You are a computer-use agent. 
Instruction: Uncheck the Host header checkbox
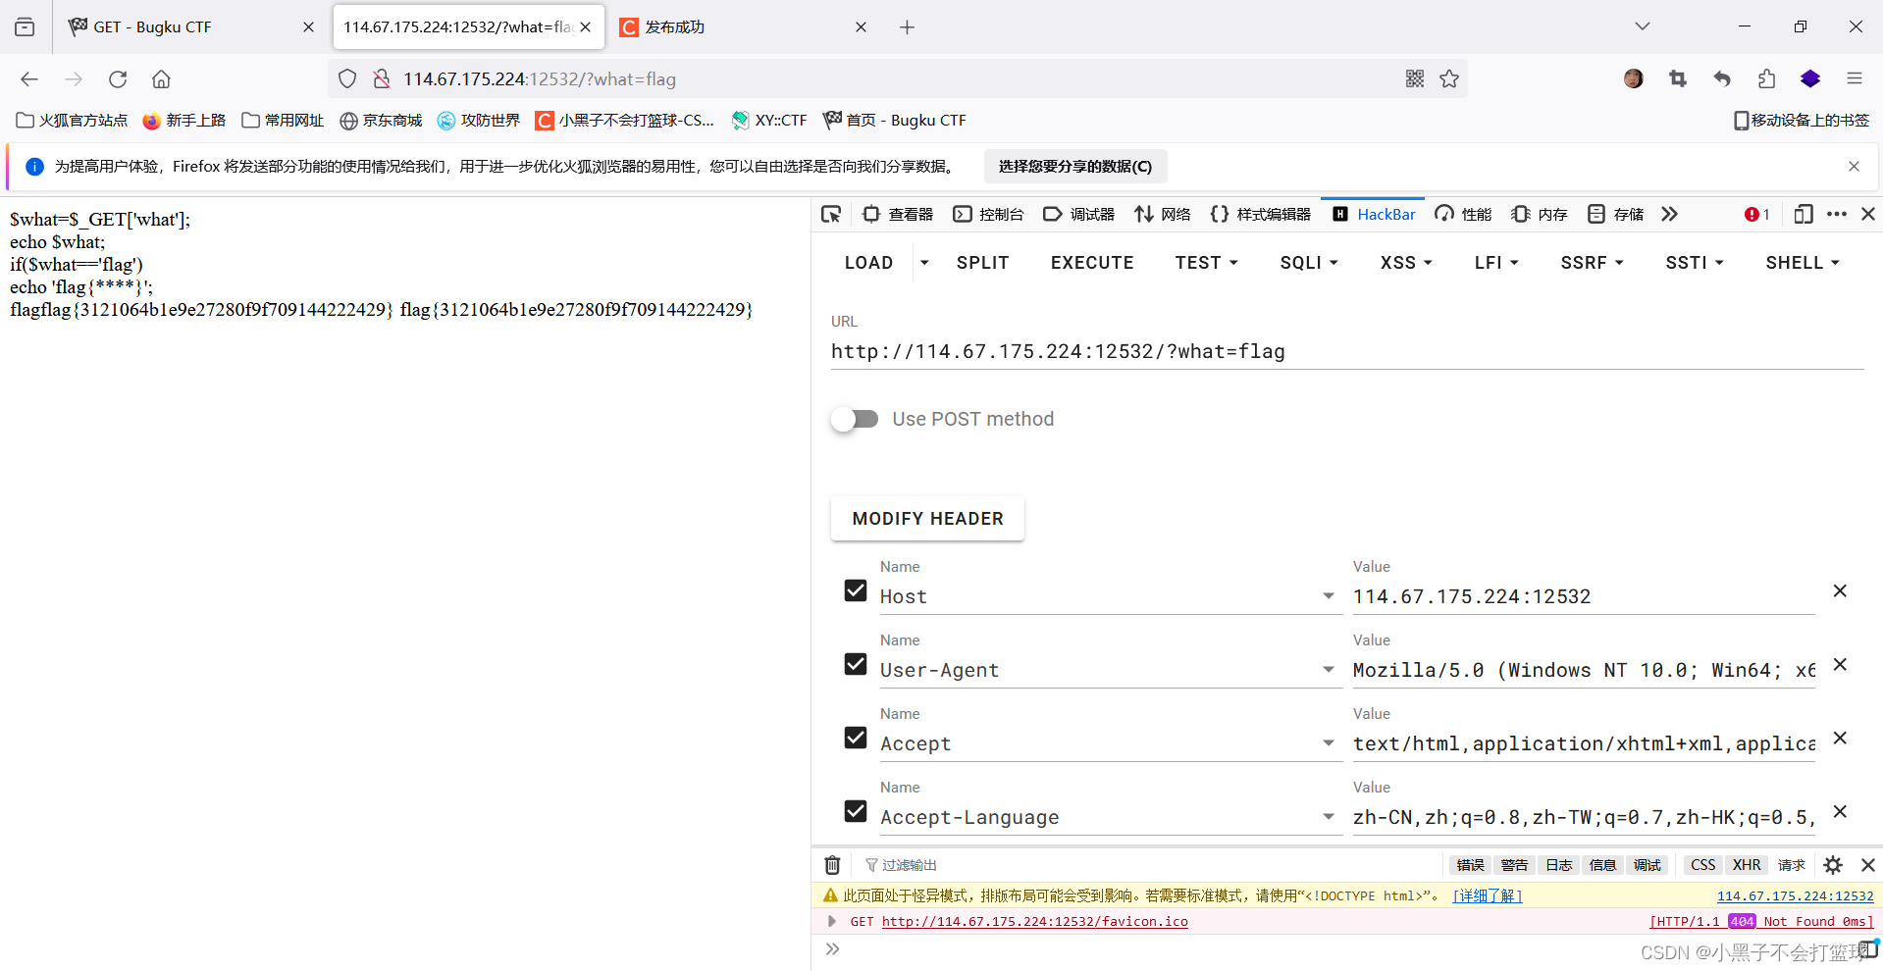855,589
